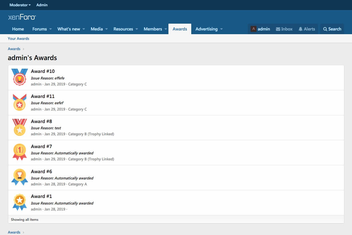Expand the What's new dropdown arrow
Screen dimensions: 352x235
(84, 29)
